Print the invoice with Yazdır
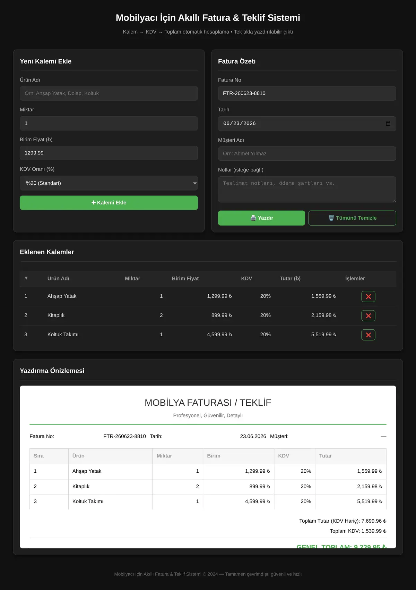The image size is (416, 590). click(261, 218)
